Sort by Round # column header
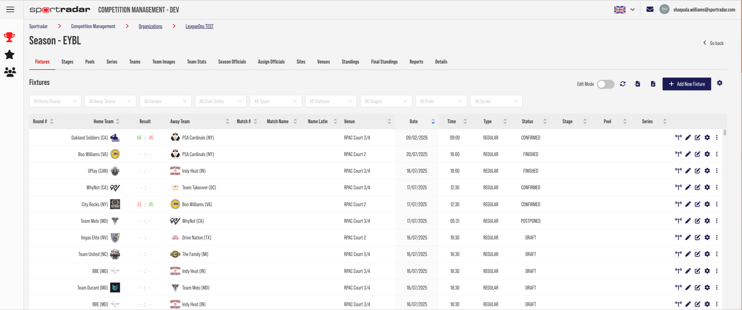Image resolution: width=742 pixels, height=310 pixels. (x=43, y=121)
